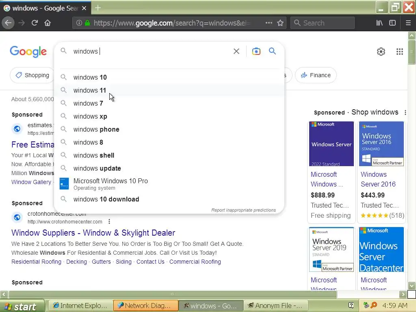Select the 'windows phone' suggestion
Screen dimensions: 416x312
169,129
